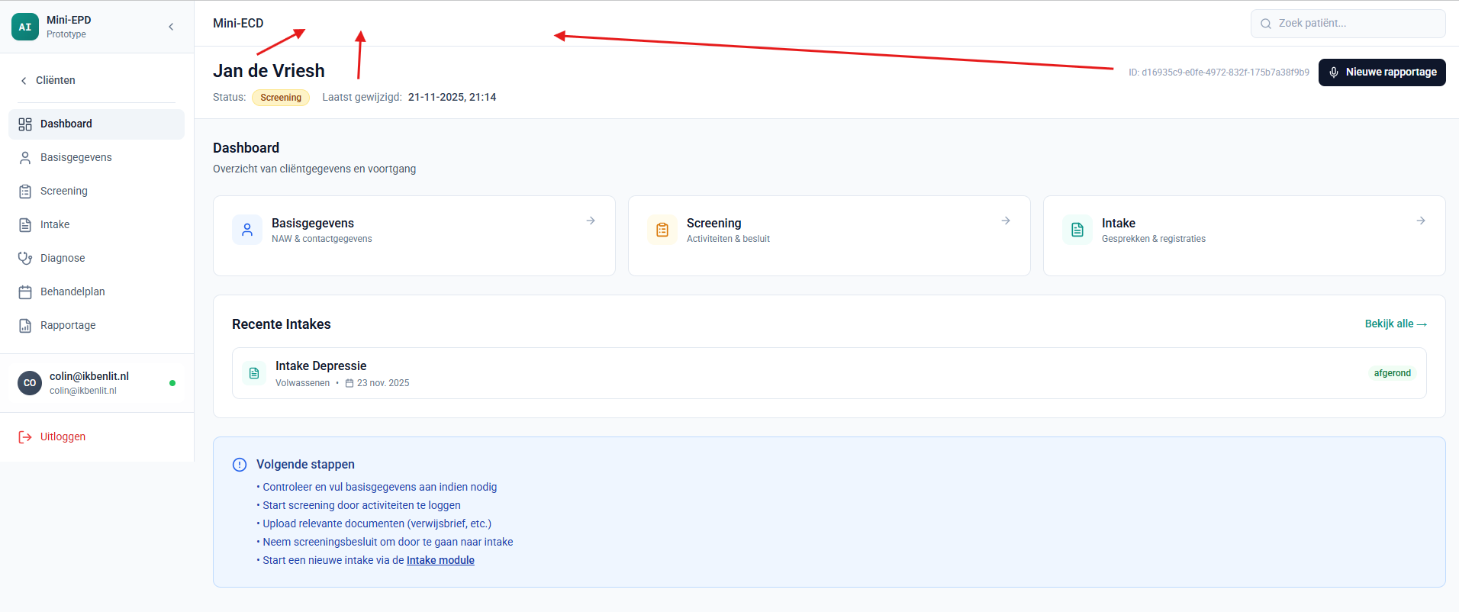
Task: Open Rapportage in the sidebar
Action: click(x=97, y=326)
